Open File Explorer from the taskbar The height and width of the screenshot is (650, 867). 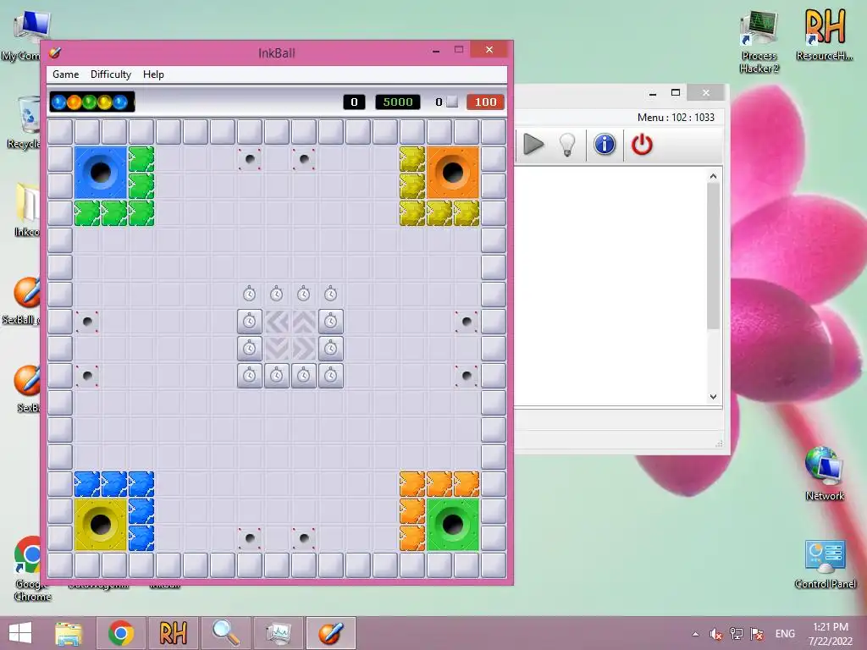(69, 633)
